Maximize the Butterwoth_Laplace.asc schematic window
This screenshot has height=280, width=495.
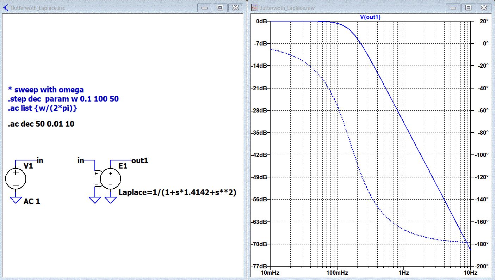point(220,7)
